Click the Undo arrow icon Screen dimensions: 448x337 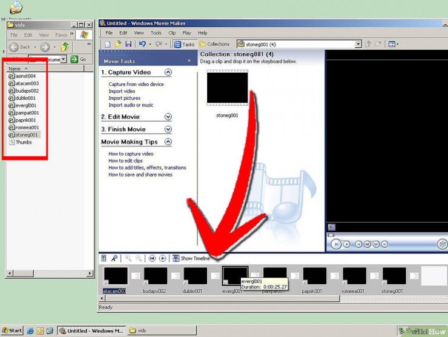click(x=142, y=44)
